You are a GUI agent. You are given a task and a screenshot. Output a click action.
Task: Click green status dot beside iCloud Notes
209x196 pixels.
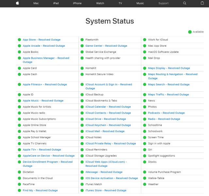82,137
